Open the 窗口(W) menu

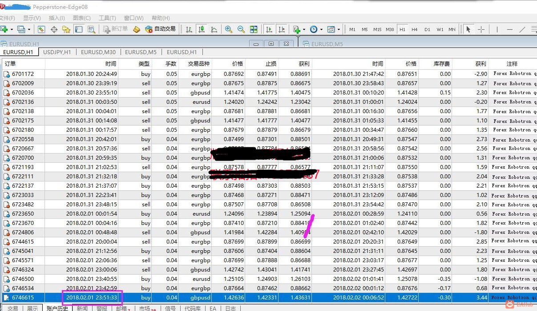pos(133,18)
